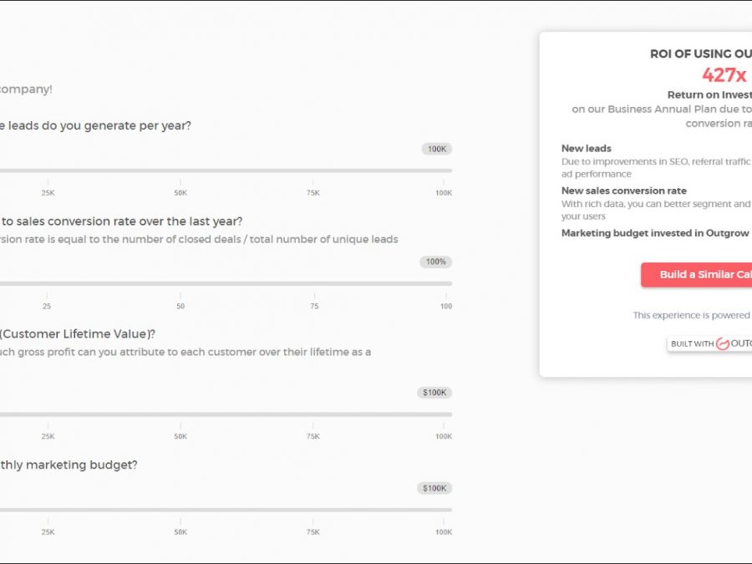This screenshot has width=752, height=564.
Task: Click the Outgrow logo icon in the badge
Action: (723, 344)
